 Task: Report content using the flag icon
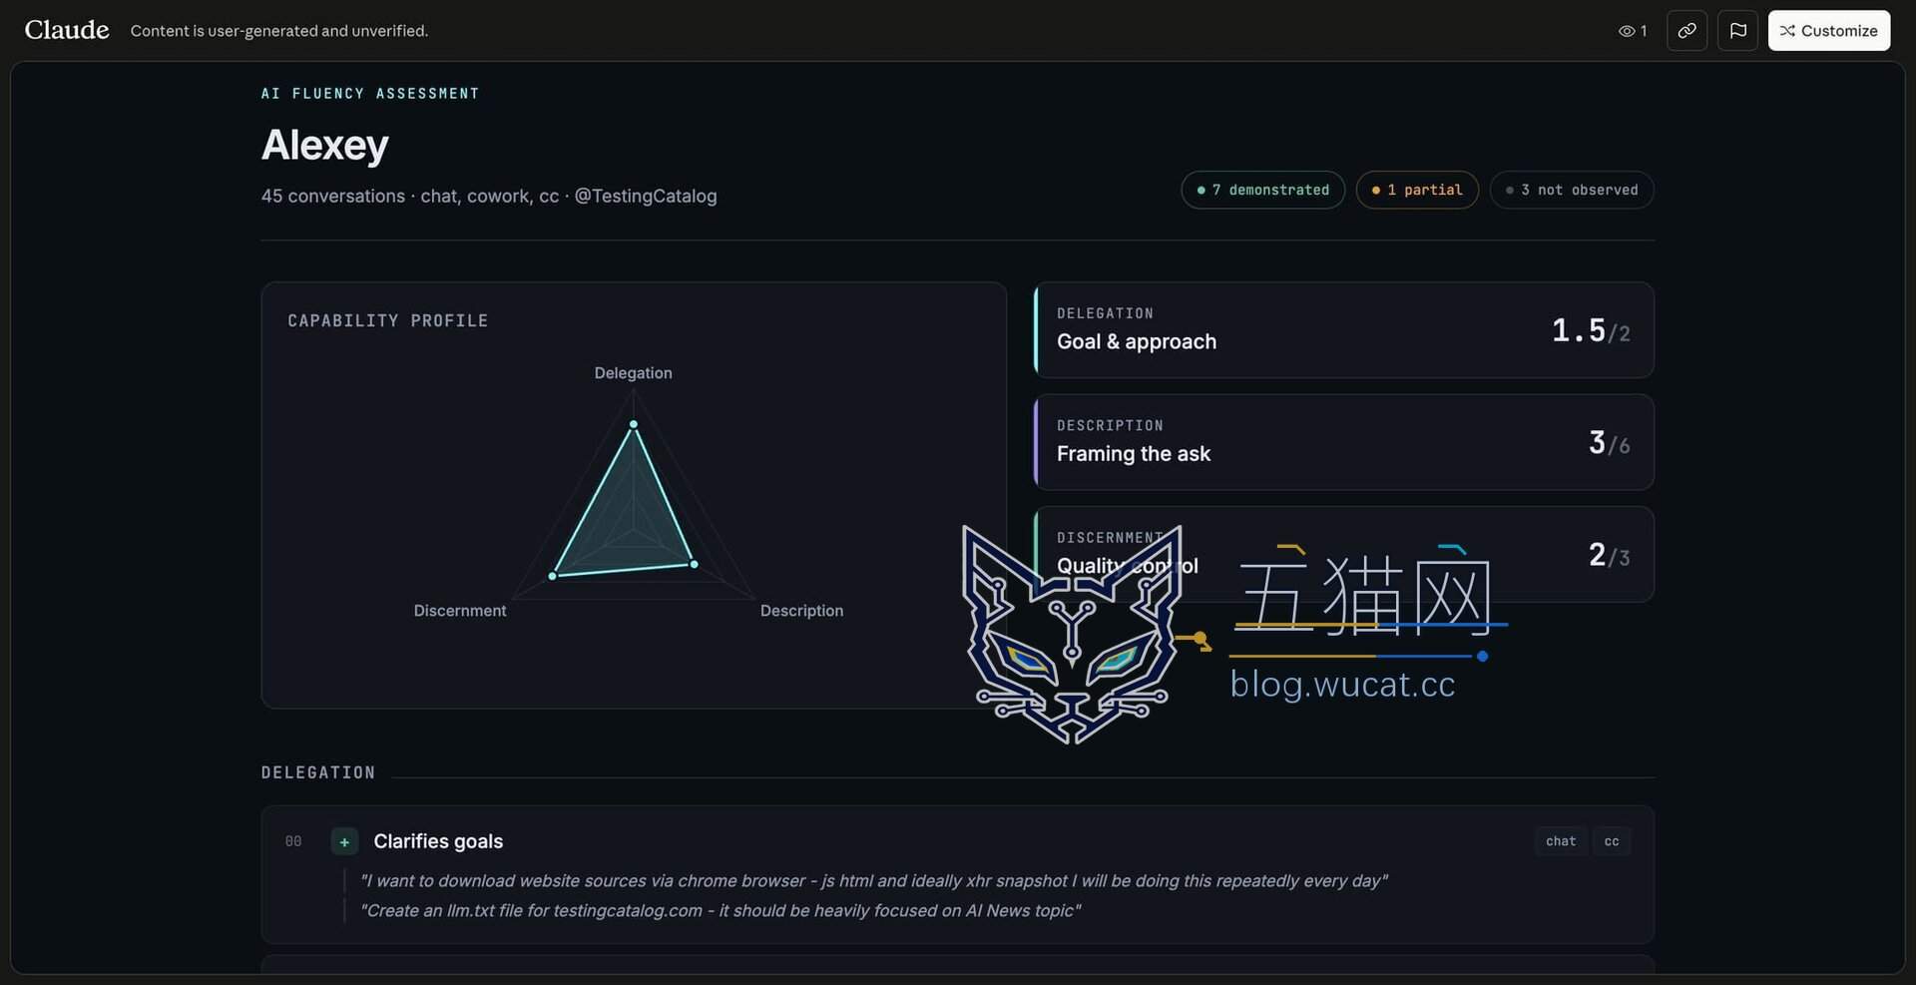point(1737,31)
